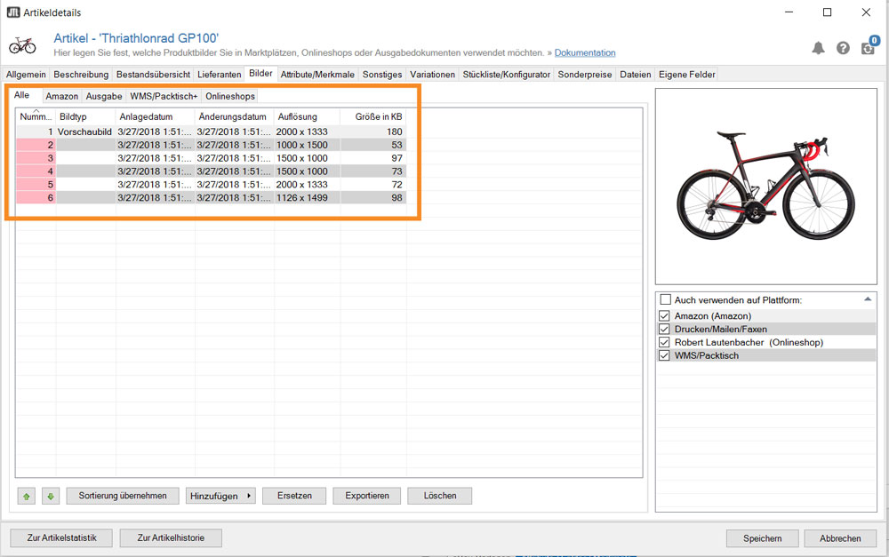Open Zur Artikelhistorie
889x557 pixels.
click(171, 537)
